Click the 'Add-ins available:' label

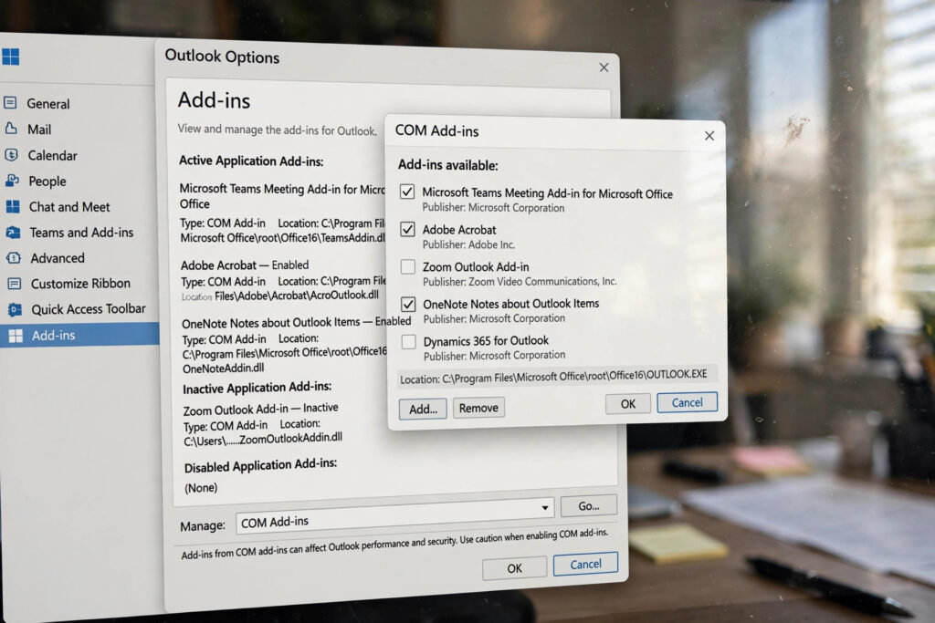447,165
